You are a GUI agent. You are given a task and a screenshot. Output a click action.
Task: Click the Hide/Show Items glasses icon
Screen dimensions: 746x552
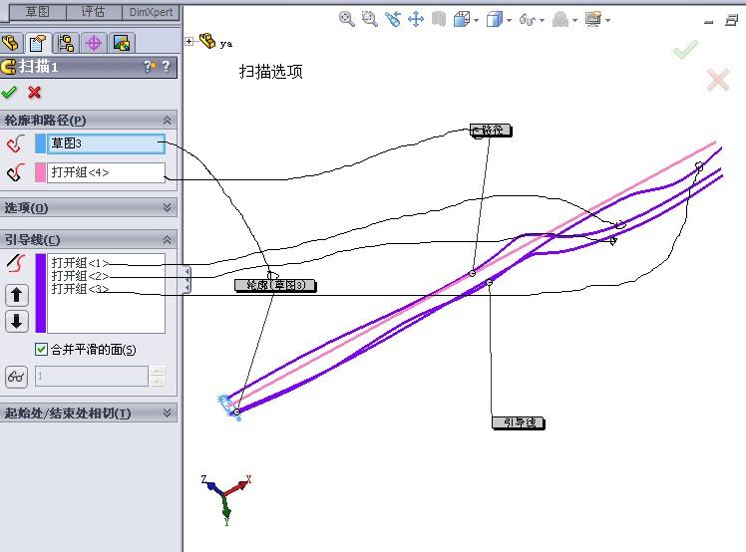528,20
